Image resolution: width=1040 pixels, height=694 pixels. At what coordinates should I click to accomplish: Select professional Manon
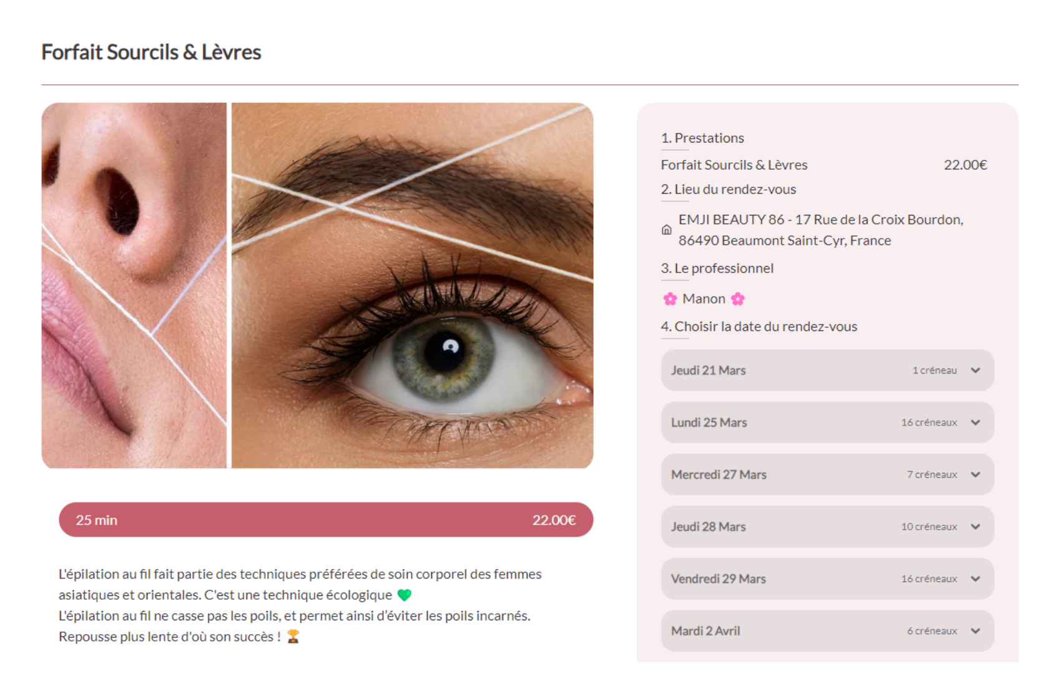tap(704, 299)
